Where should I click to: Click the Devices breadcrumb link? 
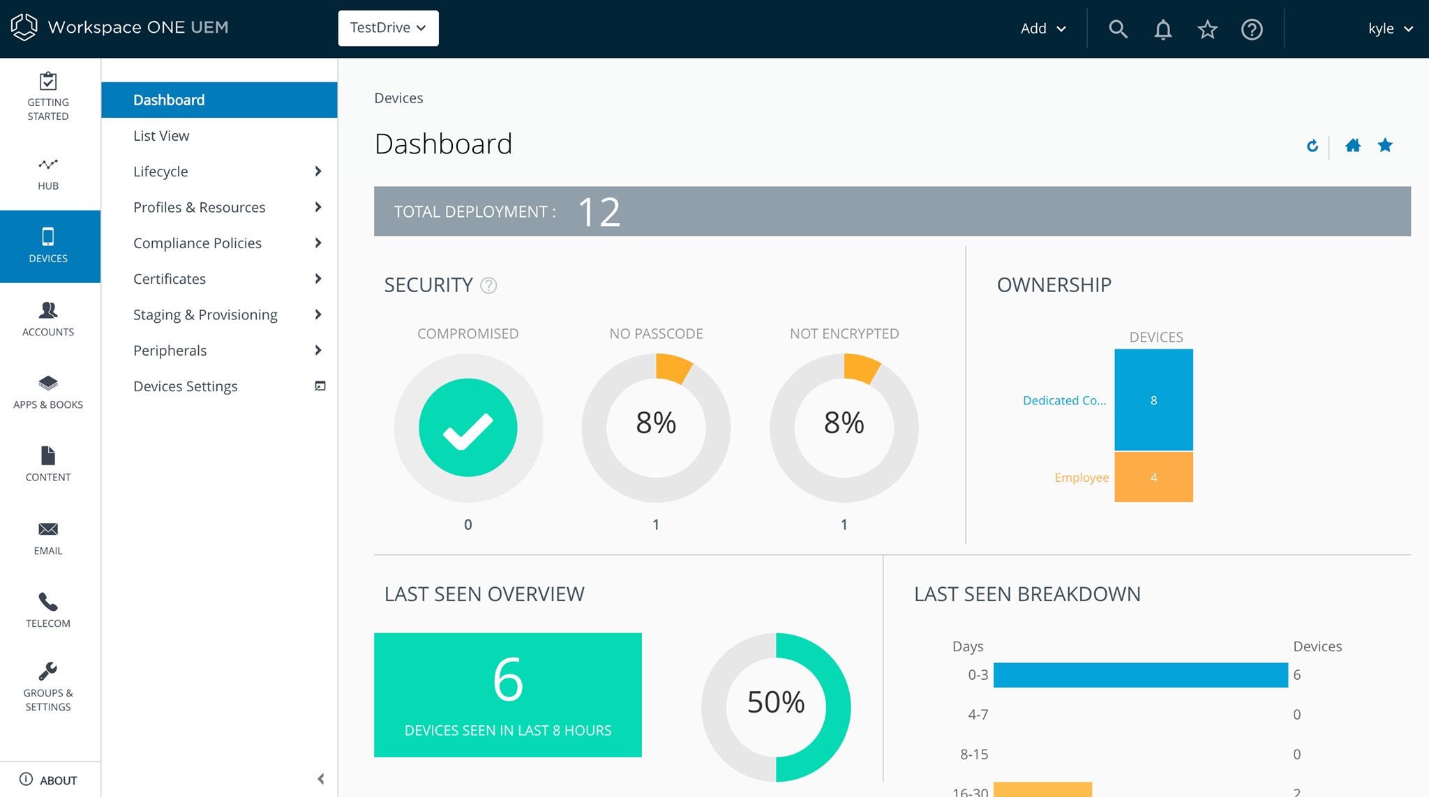(x=398, y=98)
